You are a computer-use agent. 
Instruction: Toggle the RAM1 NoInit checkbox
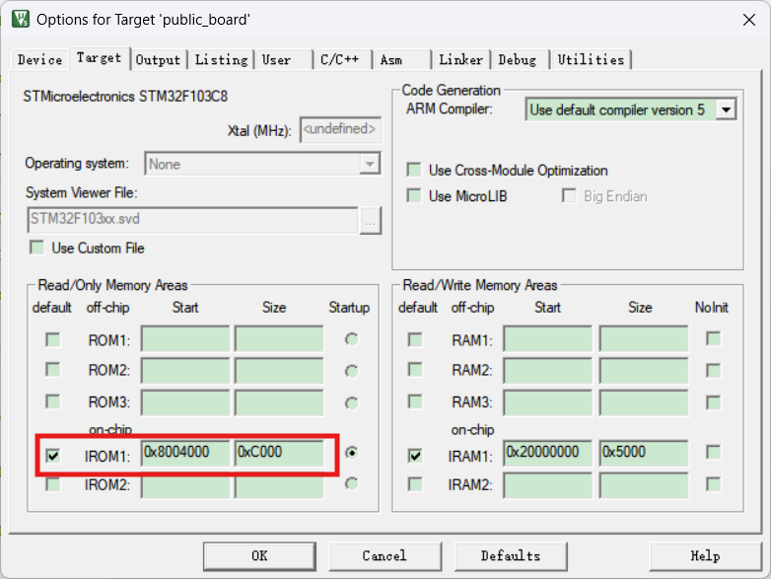pos(713,339)
